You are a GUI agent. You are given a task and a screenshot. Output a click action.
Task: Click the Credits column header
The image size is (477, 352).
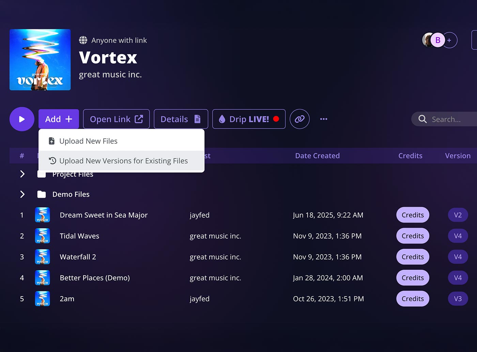click(x=410, y=156)
